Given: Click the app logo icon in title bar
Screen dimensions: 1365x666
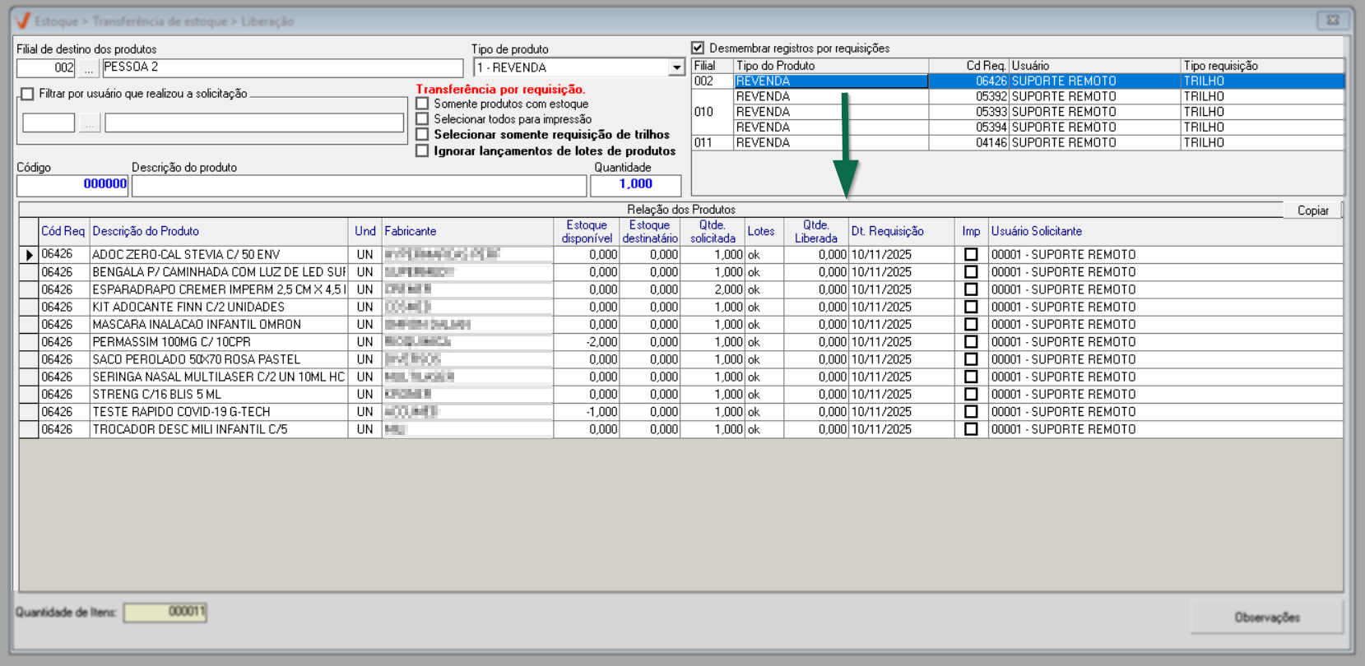Looking at the screenshot, I should [23, 21].
